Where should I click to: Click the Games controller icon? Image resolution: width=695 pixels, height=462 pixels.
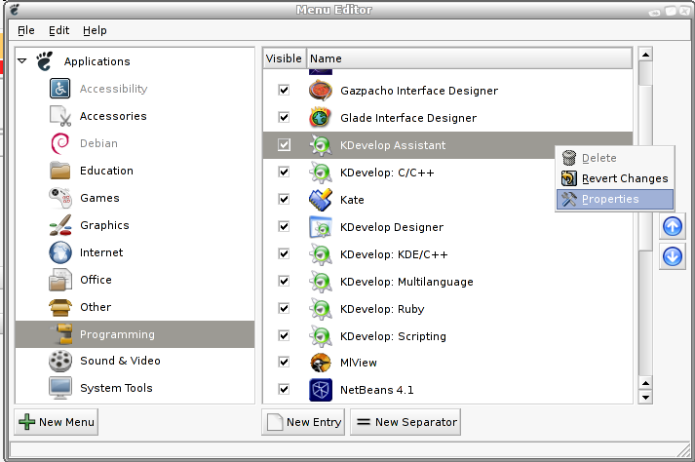pyautogui.click(x=59, y=198)
